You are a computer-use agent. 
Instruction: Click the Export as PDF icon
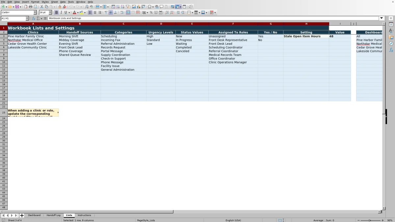(x=26, y=7)
